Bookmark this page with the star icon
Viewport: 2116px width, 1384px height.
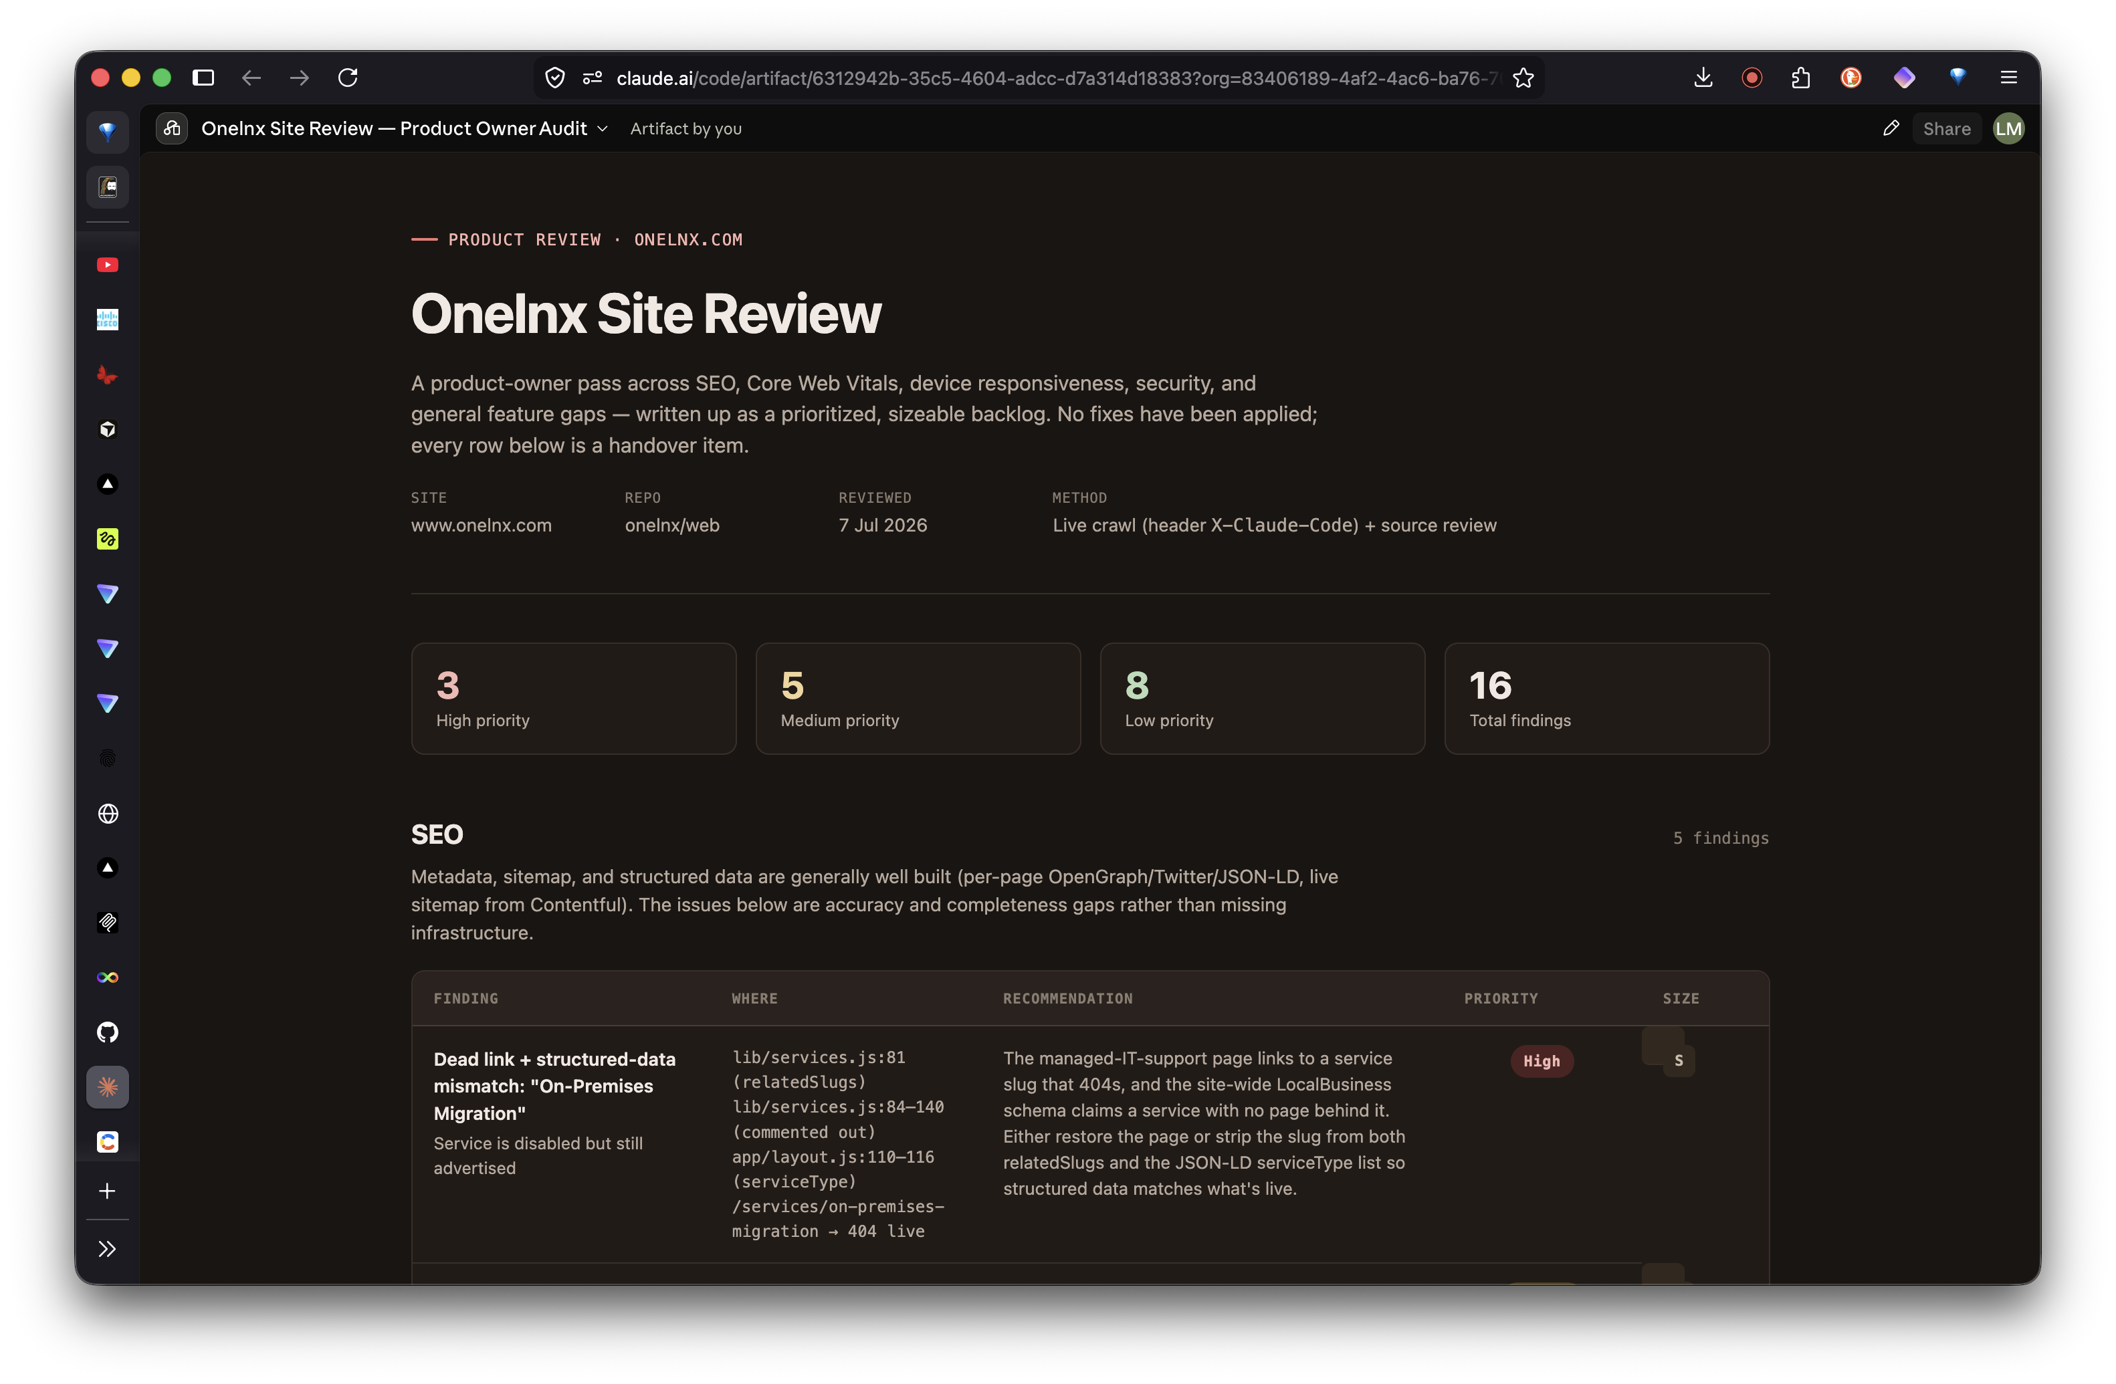[x=1523, y=78]
